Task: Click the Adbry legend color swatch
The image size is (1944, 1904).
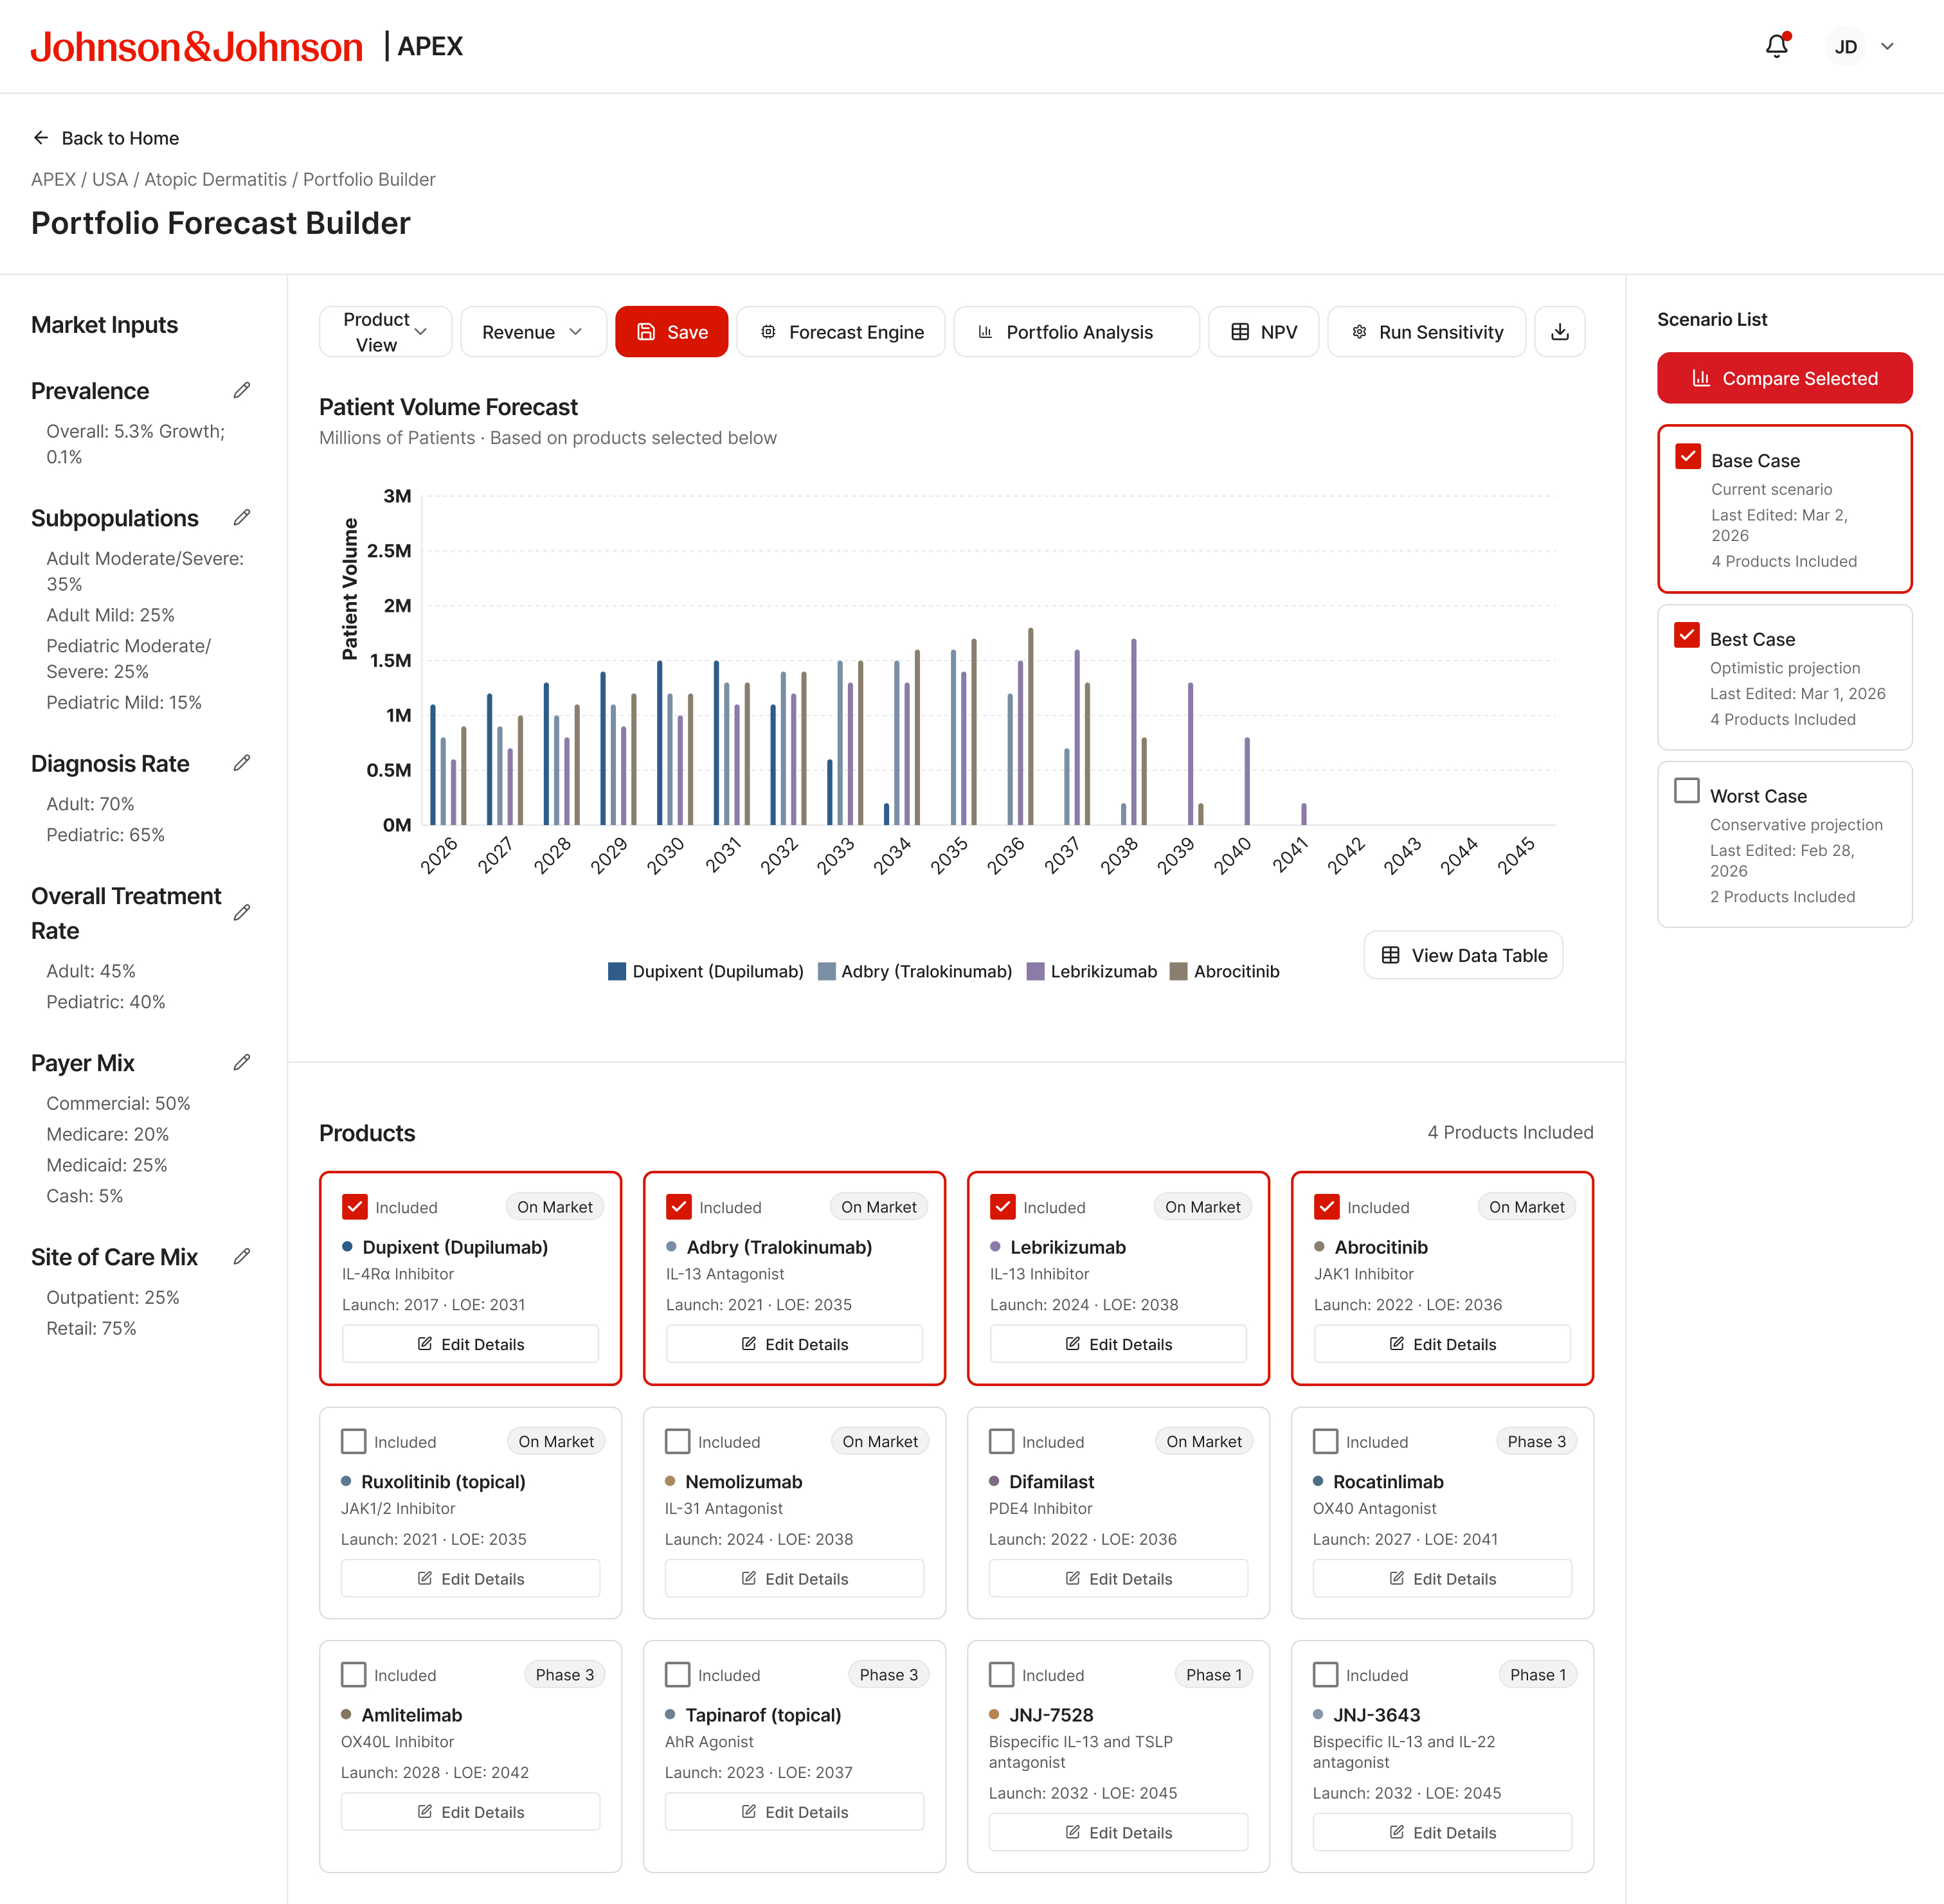Action: tap(827, 971)
